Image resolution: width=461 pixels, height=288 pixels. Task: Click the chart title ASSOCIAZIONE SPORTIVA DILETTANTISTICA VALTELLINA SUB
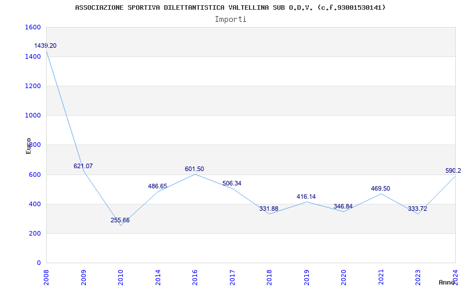(230, 7)
